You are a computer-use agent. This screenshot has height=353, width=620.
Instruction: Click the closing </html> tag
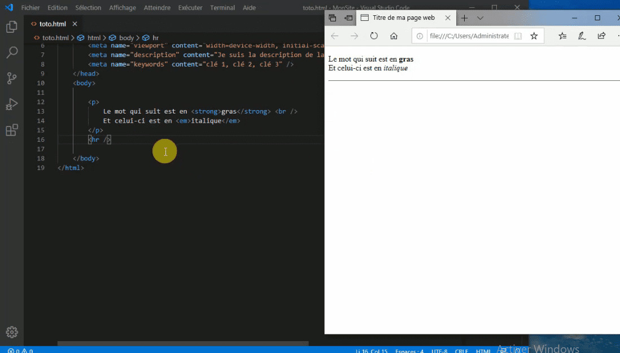(x=71, y=168)
